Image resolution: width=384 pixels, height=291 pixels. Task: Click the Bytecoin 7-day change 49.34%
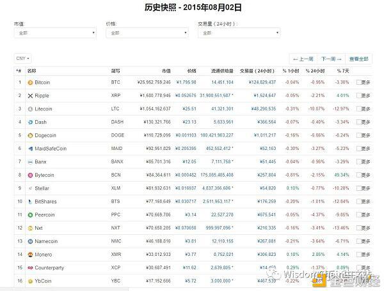coord(342,175)
